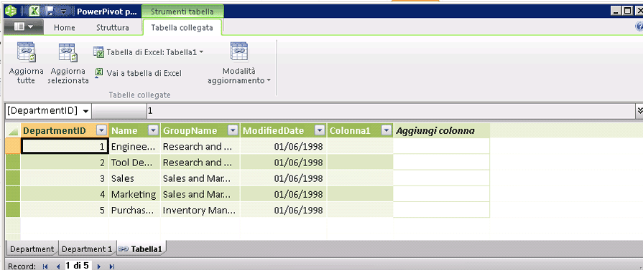Screen dimensions: 643x270
Task: Select the GroupName column header
Action: (190, 130)
